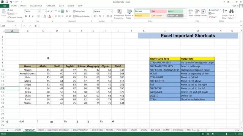This screenshot has width=243, height=136.
Task: Click the Zoom In plus button
Action: pos(235,134)
